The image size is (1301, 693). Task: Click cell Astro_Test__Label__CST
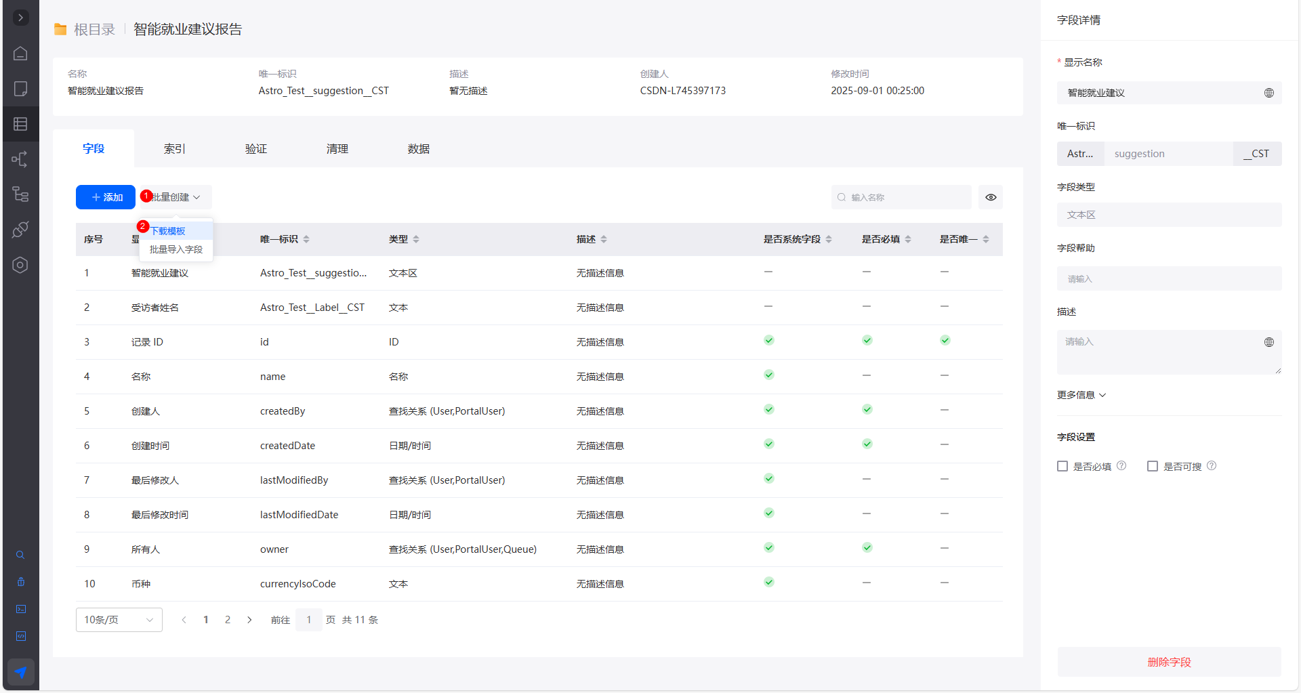coord(312,308)
